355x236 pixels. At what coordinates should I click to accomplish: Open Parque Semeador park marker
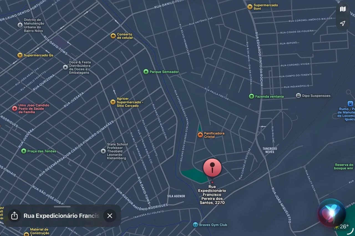click(x=146, y=72)
